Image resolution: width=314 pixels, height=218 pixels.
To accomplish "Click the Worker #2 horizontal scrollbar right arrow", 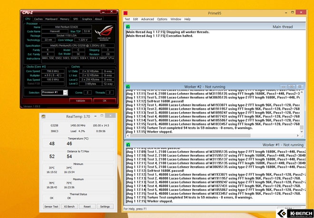I will click(x=297, y=136).
